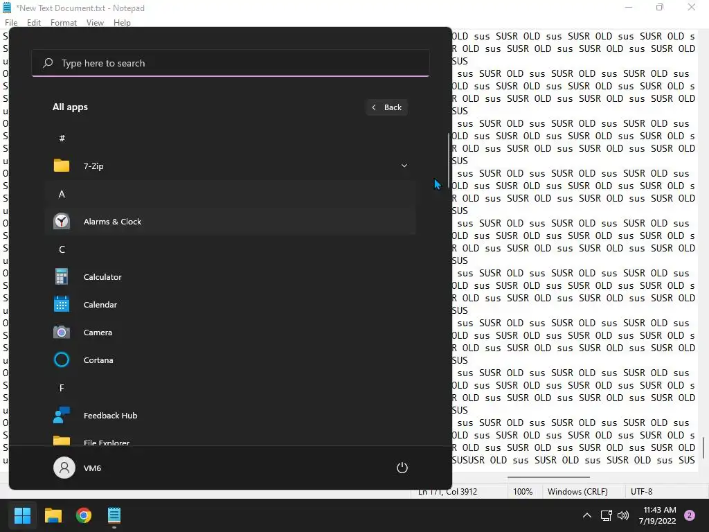Click the VM6 user avatar icon
The height and width of the screenshot is (532, 709).
(x=64, y=468)
